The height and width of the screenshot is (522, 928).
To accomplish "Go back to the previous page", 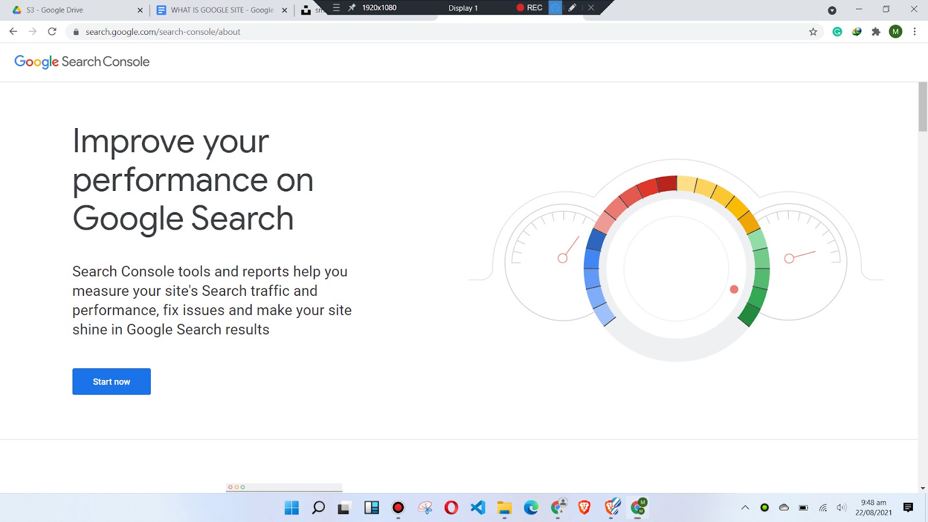I will [x=13, y=32].
